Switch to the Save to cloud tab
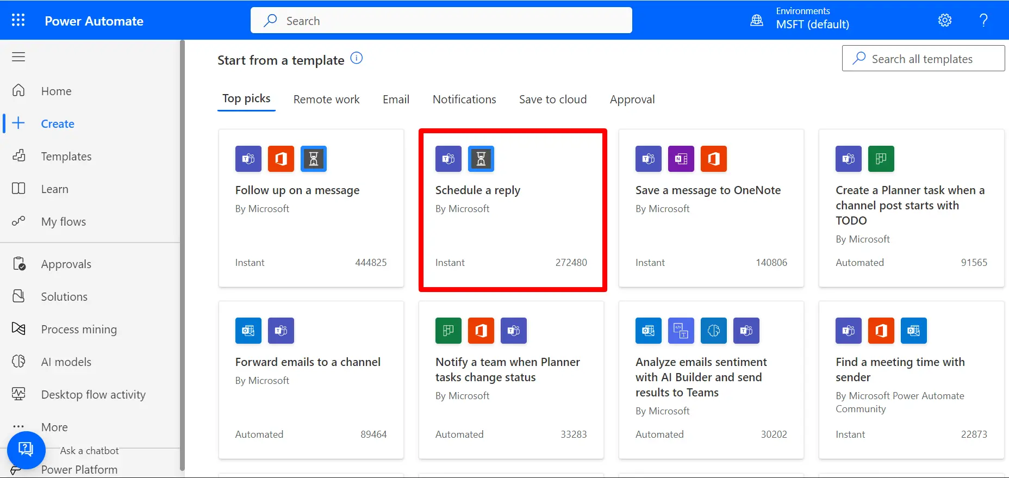This screenshot has width=1009, height=478. click(x=553, y=100)
